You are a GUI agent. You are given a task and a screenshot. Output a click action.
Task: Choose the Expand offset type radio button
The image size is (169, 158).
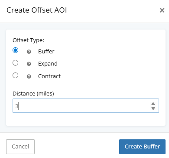pos(16,63)
